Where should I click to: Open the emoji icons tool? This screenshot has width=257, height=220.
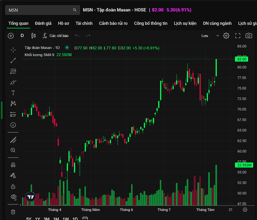click(x=13, y=125)
